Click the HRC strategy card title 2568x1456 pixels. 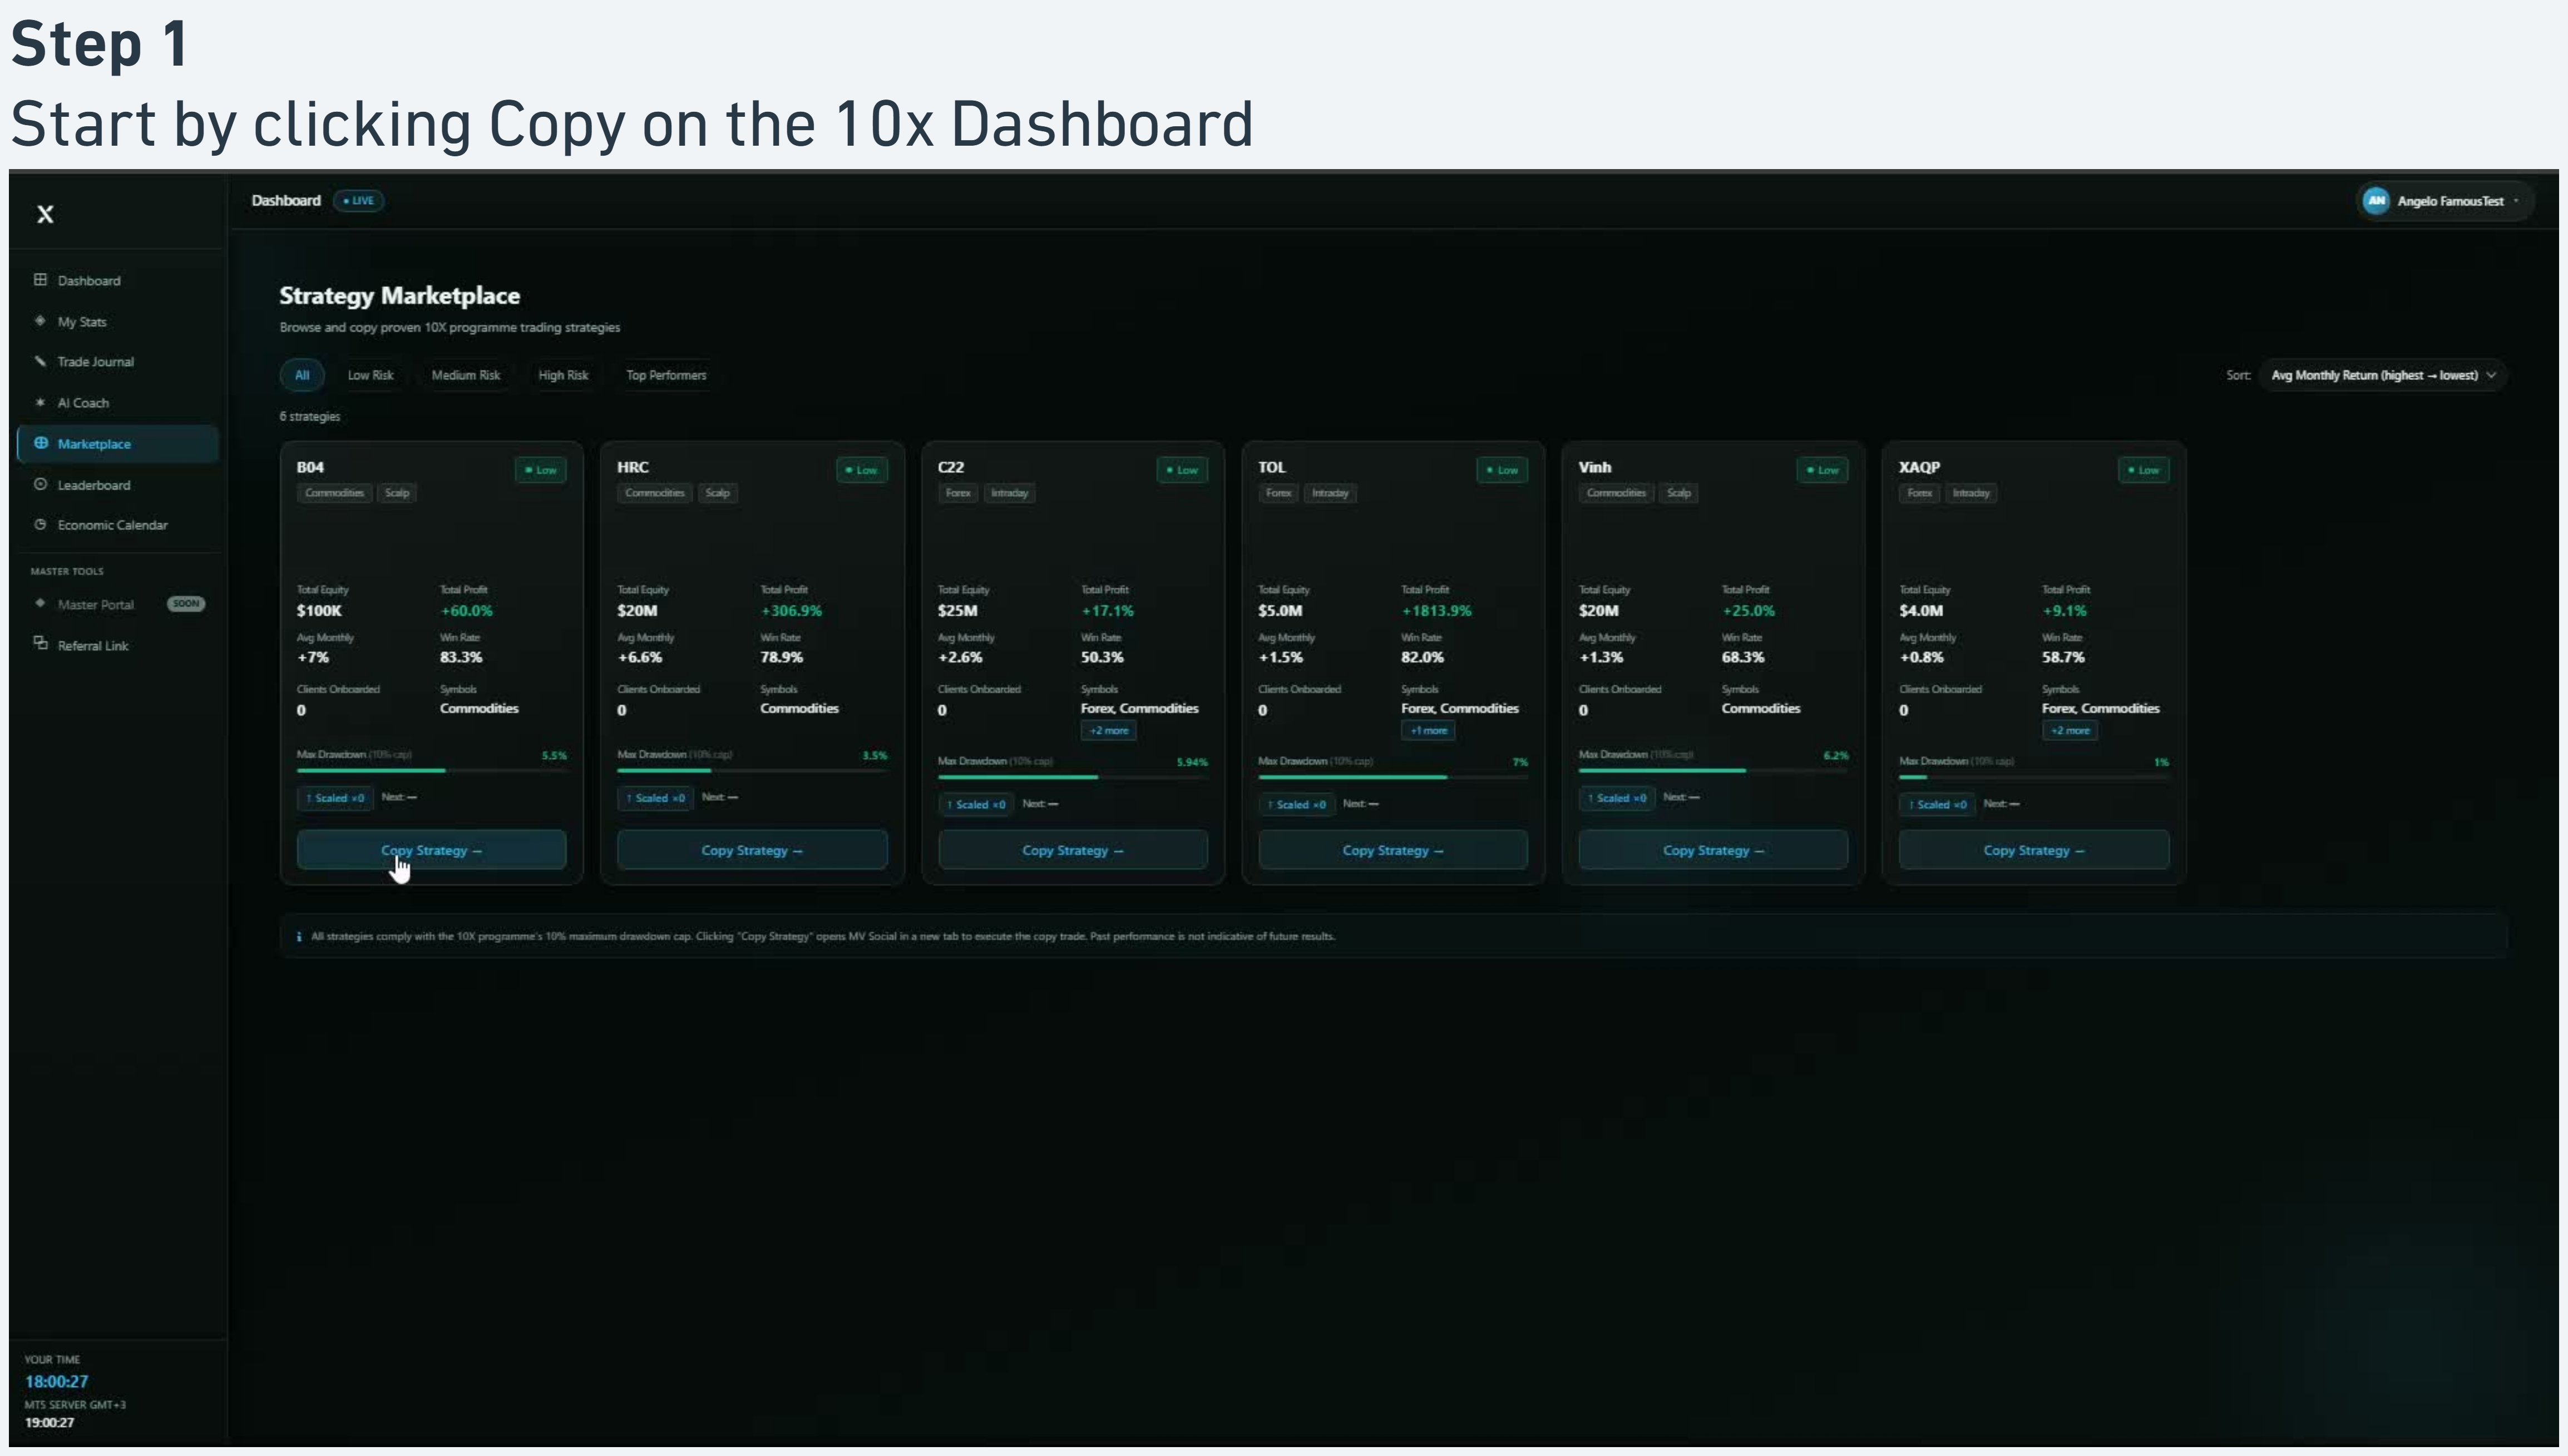click(633, 467)
